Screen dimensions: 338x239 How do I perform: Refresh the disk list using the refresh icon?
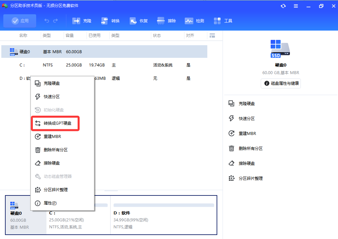(283, 6)
